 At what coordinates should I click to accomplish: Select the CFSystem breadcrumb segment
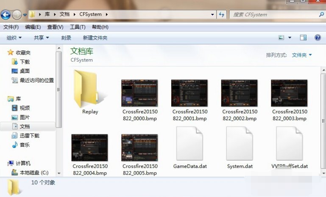pos(90,14)
